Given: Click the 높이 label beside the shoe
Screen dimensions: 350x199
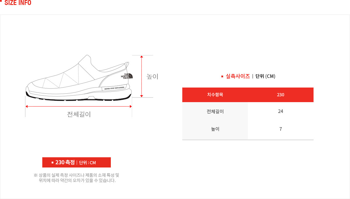Looking at the screenshot, I should pos(152,76).
